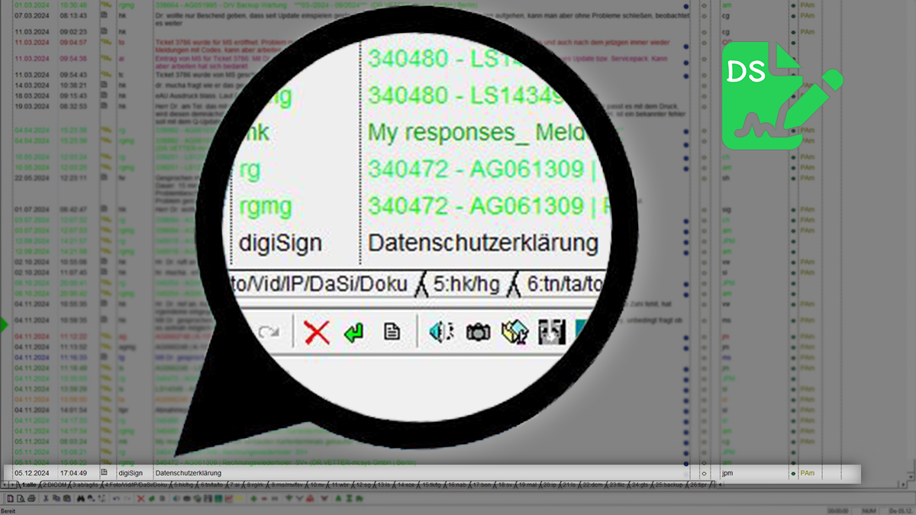The width and height of the screenshot is (916, 515).
Task: Click the vertical scrollbar down arrow
Action: [911, 478]
